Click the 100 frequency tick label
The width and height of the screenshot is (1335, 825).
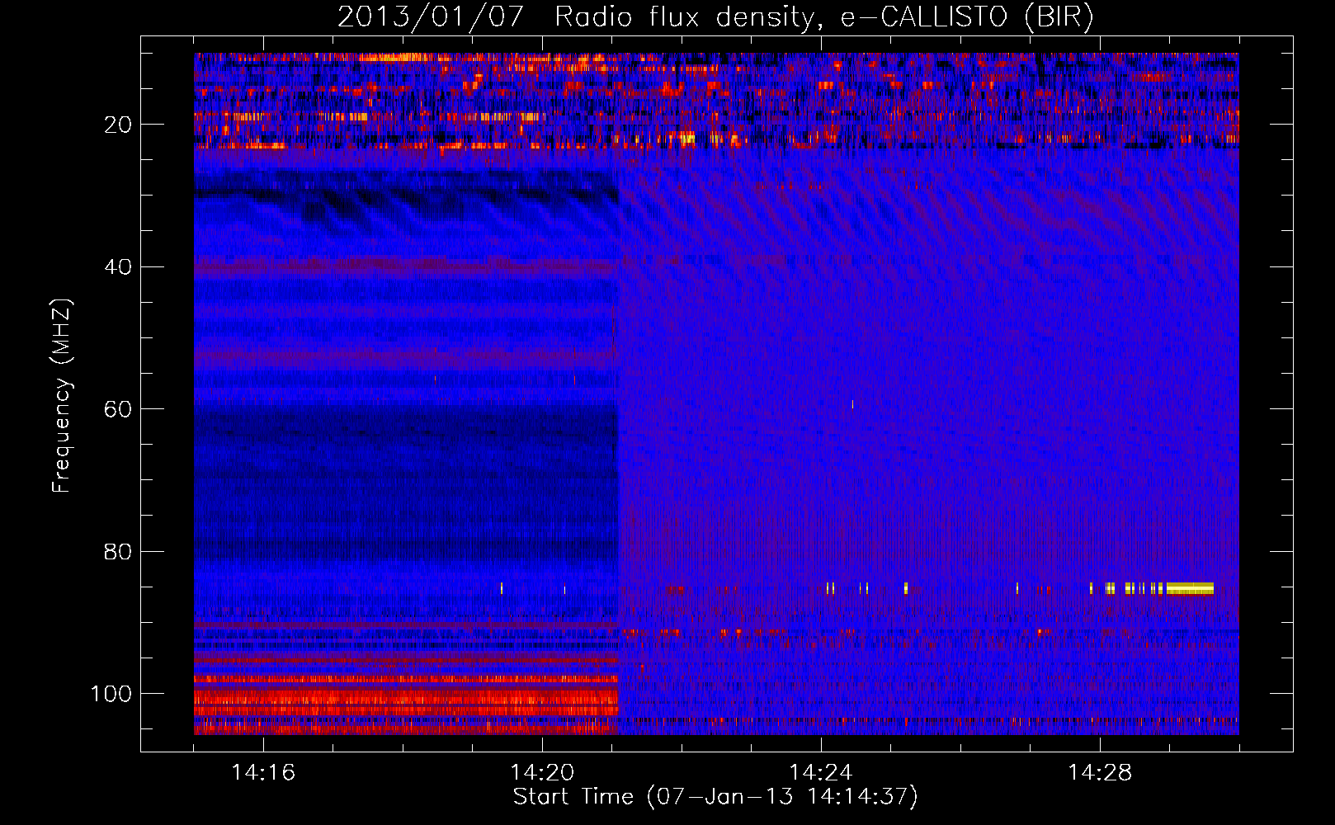(111, 694)
